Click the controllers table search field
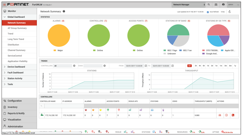Image resolution: width=242 pixels, height=136 pixels. point(64,106)
